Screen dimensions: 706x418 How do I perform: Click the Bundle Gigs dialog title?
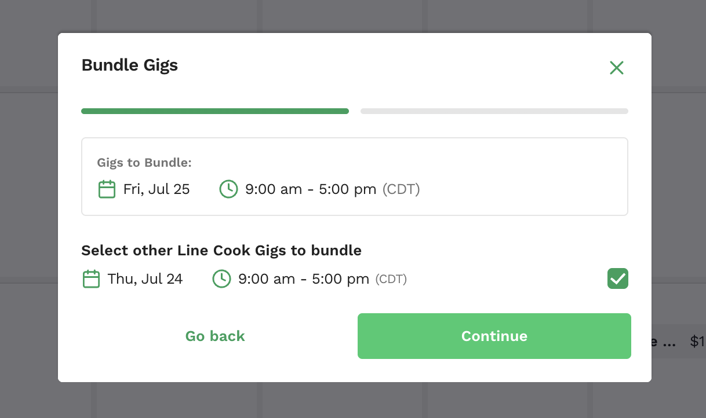click(x=130, y=65)
